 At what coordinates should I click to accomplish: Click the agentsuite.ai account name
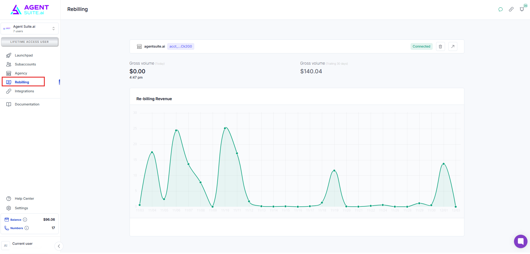[155, 46]
